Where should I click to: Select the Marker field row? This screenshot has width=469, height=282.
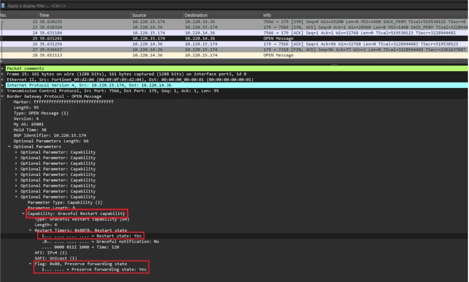point(63,102)
